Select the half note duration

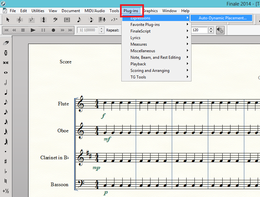(6, 82)
